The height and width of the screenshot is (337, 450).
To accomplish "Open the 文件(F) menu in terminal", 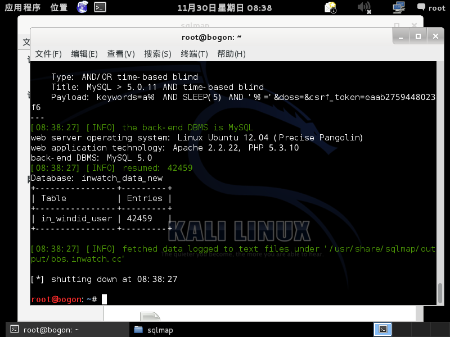I will [48, 54].
